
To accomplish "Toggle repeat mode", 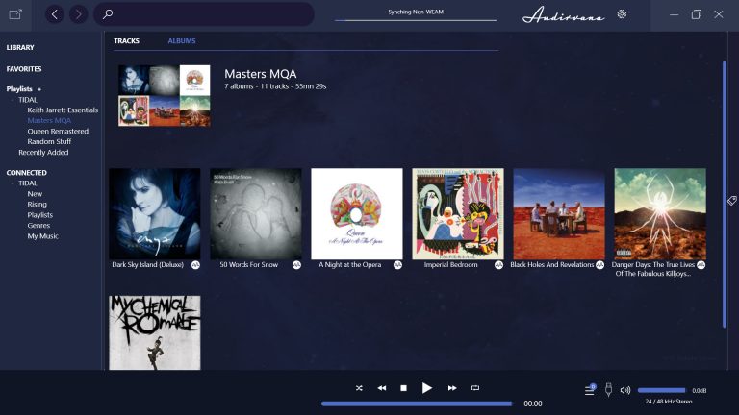I will (475, 388).
